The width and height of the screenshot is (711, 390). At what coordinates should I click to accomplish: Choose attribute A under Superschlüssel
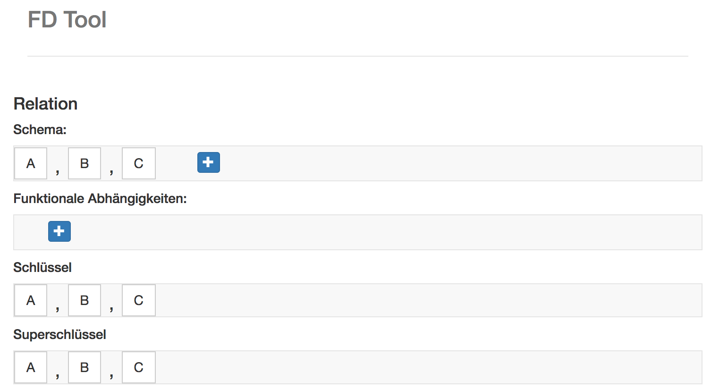point(31,367)
